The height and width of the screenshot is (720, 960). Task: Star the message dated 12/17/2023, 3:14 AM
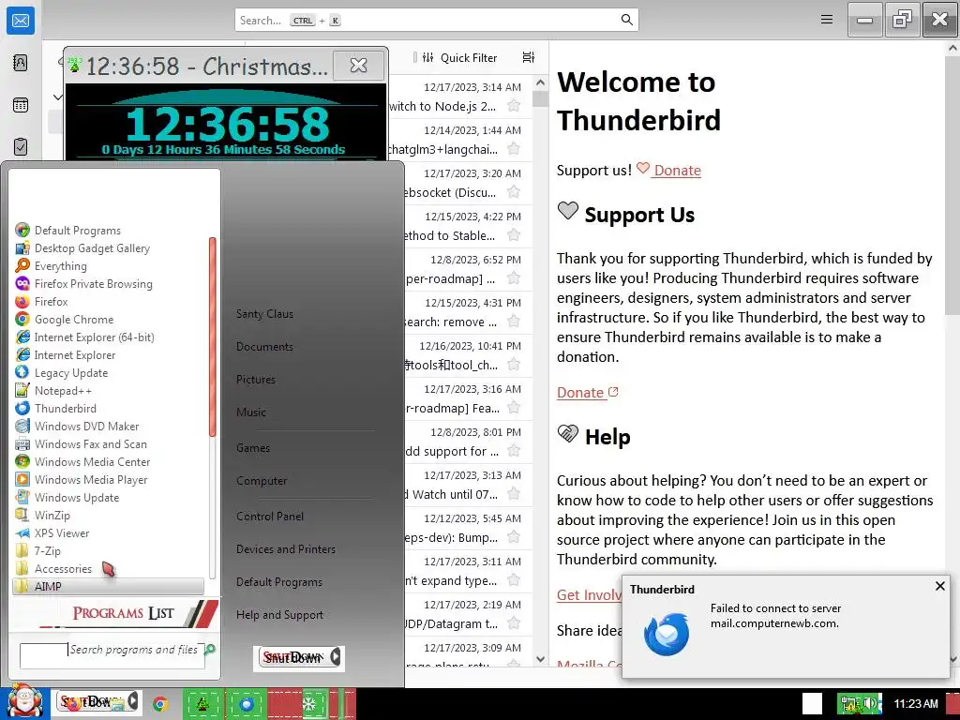click(x=514, y=105)
